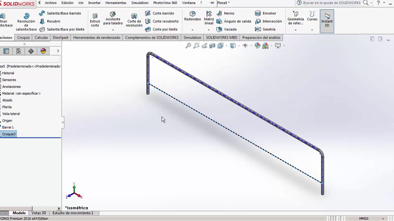394x221 pixels.
Task: Launch Asistente para taladro
Action: (113, 18)
